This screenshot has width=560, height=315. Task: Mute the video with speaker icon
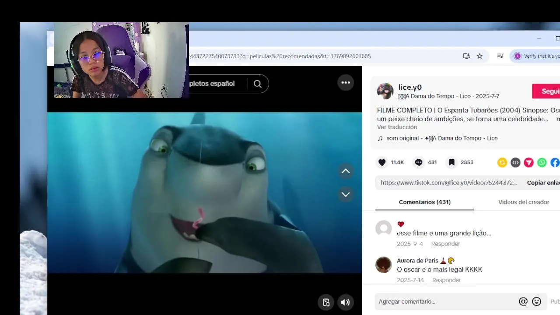click(x=346, y=302)
